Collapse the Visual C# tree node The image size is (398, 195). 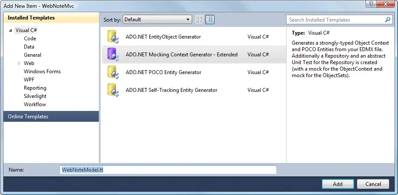point(10,30)
